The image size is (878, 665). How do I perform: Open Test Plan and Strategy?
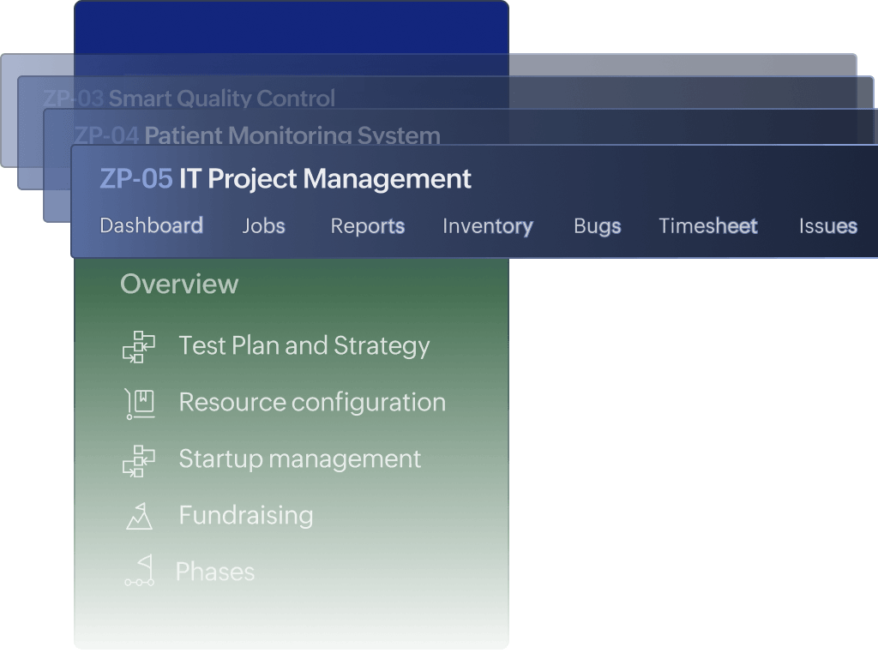(304, 346)
